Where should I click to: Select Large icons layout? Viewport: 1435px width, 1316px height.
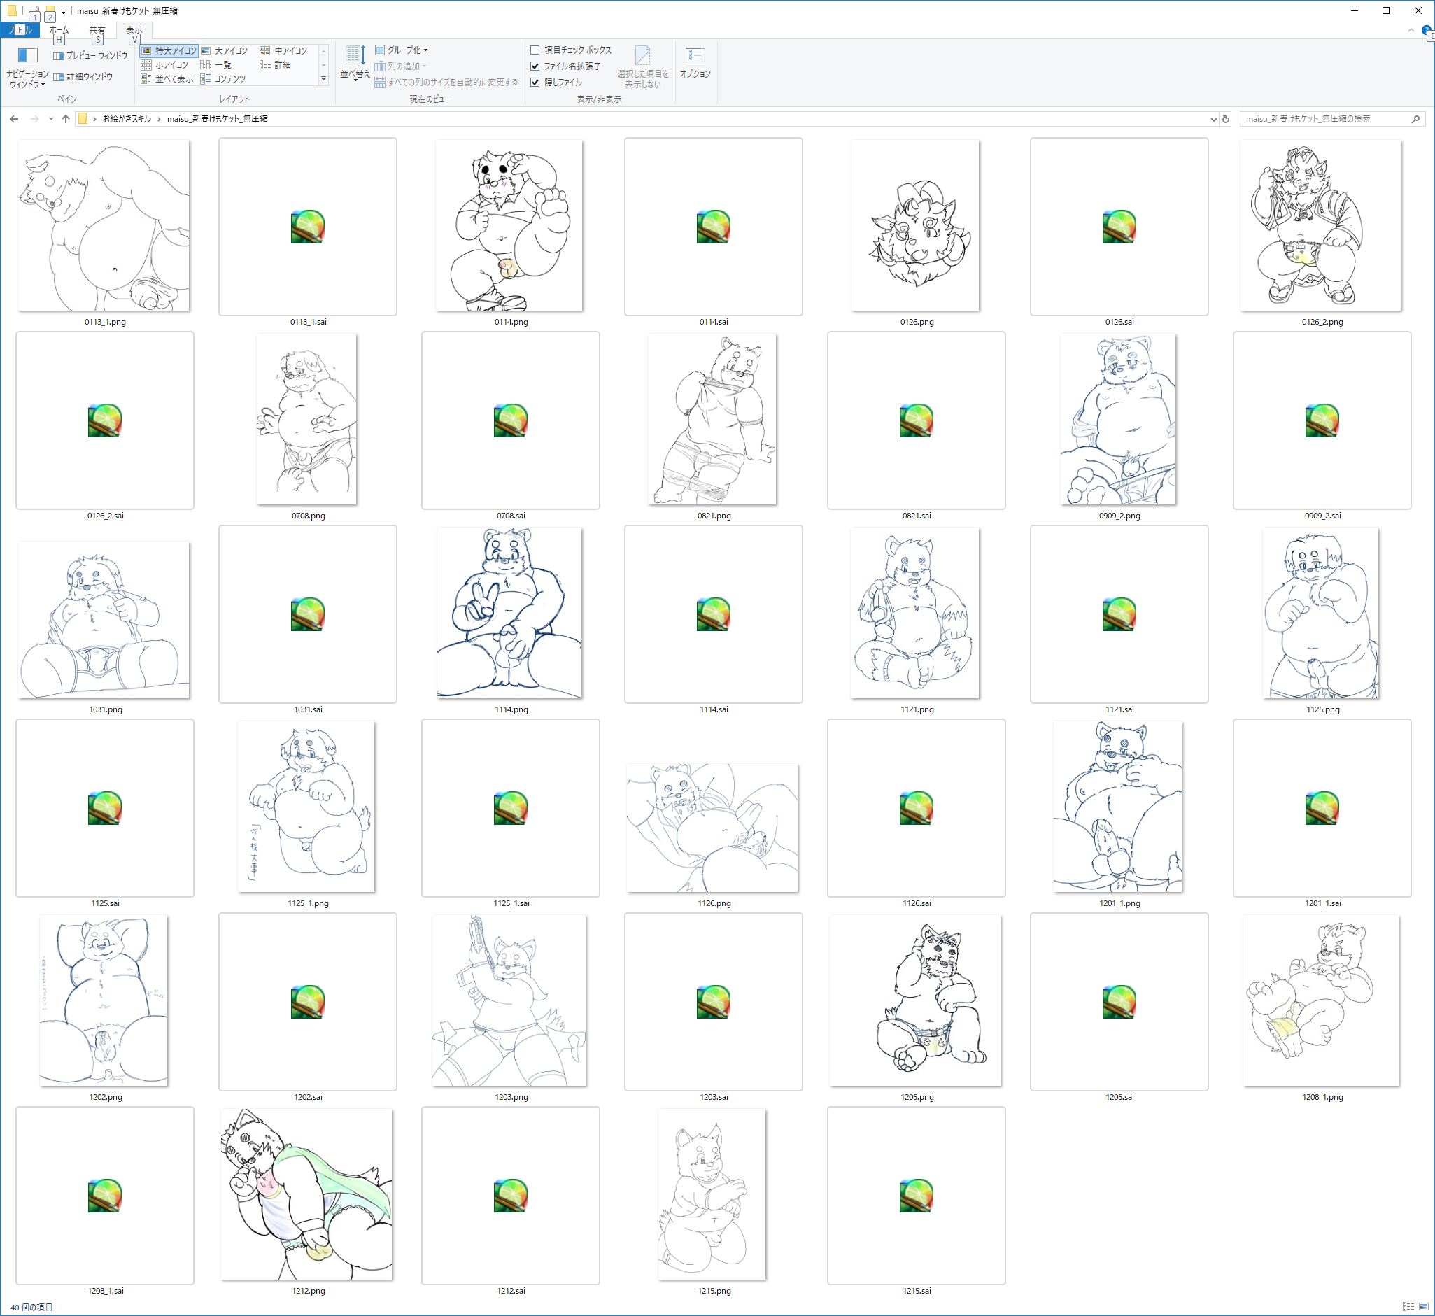point(225,50)
